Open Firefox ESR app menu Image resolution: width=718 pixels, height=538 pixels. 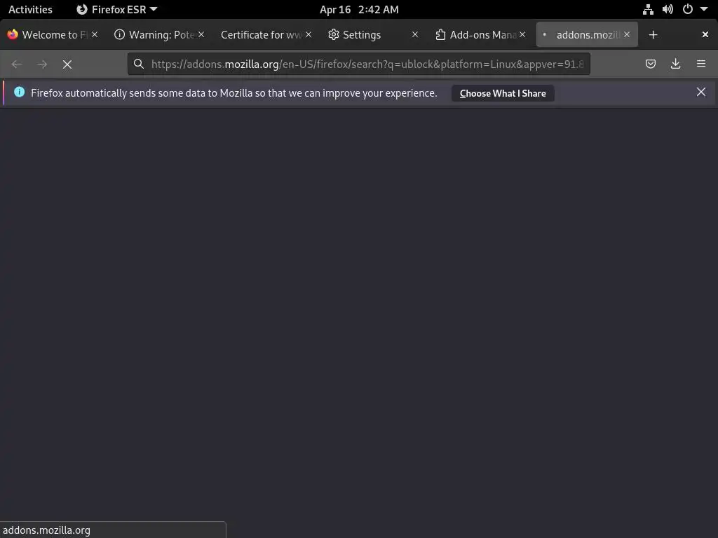[x=117, y=10]
